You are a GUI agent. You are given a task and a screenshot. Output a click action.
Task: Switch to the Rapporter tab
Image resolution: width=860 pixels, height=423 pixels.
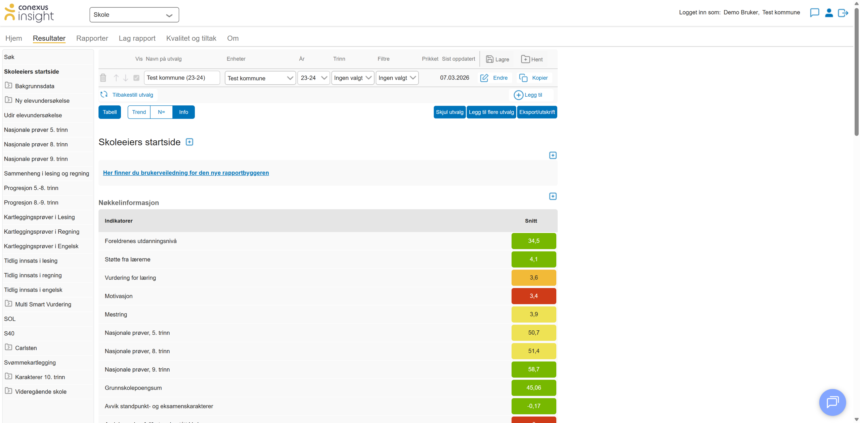(x=92, y=38)
